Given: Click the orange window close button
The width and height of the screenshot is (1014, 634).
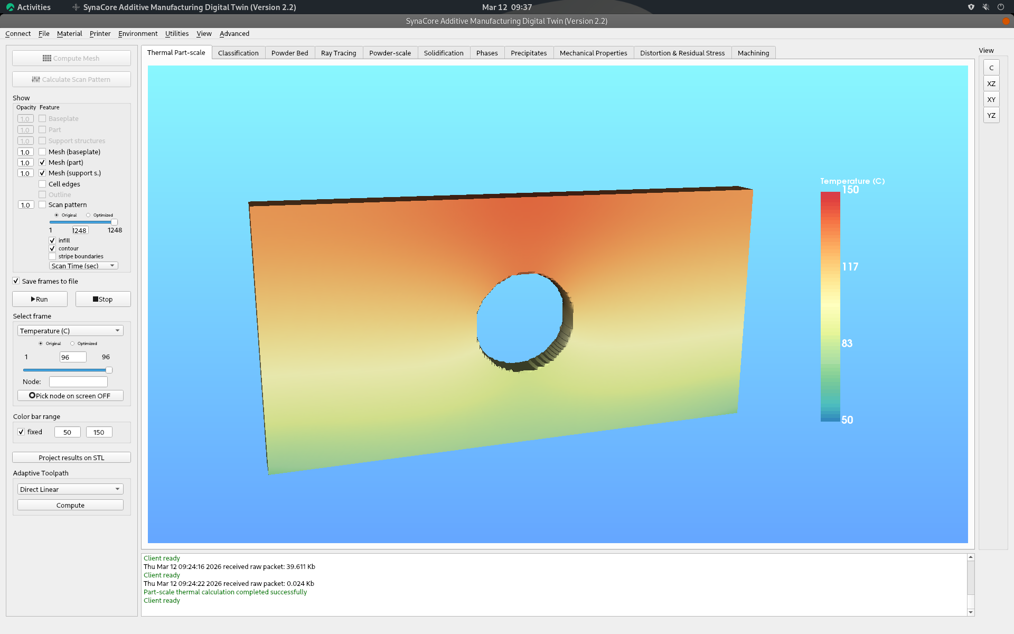Looking at the screenshot, I should [x=1006, y=21].
